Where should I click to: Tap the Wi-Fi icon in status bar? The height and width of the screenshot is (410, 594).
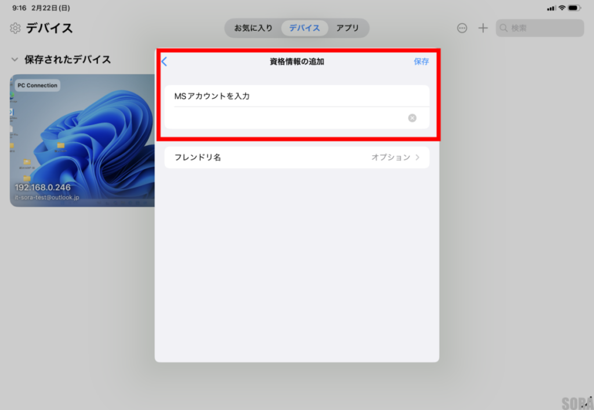click(x=562, y=8)
